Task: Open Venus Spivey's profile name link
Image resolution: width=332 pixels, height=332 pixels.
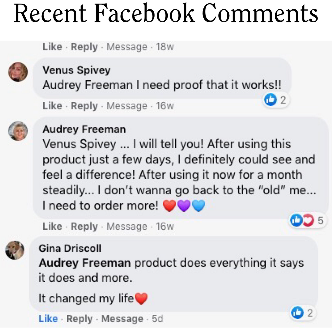Action: (77, 70)
